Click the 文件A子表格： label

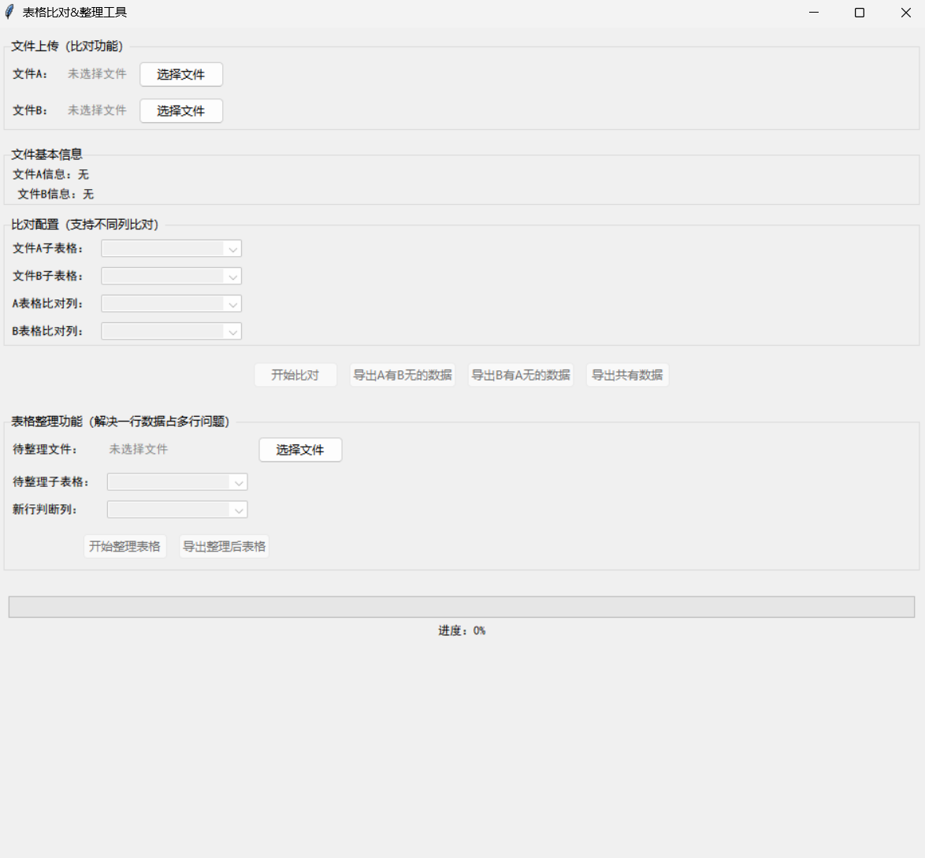(x=48, y=248)
